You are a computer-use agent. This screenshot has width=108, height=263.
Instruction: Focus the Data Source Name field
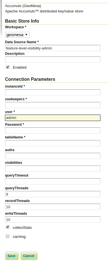point(53,48)
